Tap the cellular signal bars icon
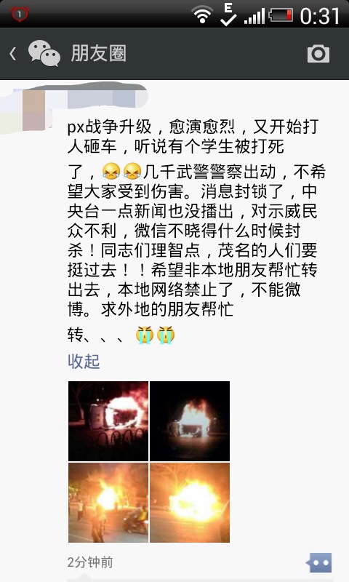 coord(254,16)
